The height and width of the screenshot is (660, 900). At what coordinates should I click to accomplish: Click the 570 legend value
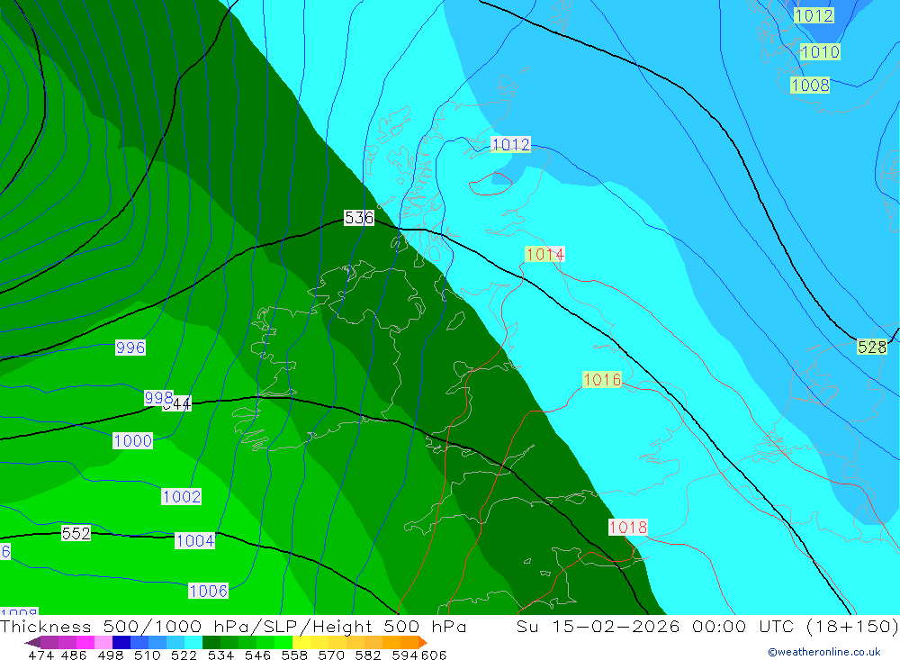331,655
